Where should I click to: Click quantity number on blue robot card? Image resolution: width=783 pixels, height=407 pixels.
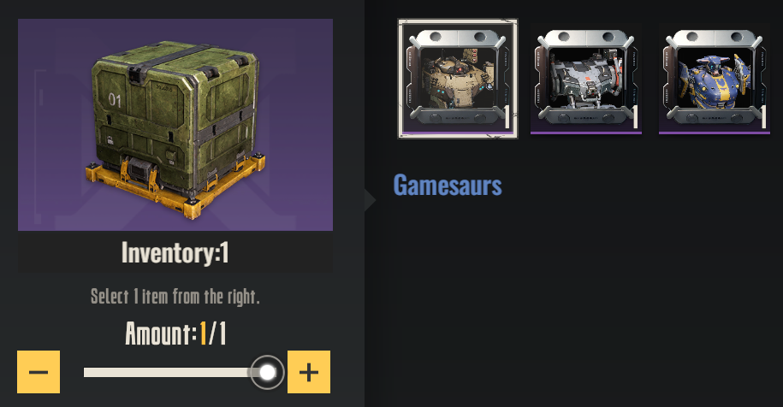tap(763, 116)
